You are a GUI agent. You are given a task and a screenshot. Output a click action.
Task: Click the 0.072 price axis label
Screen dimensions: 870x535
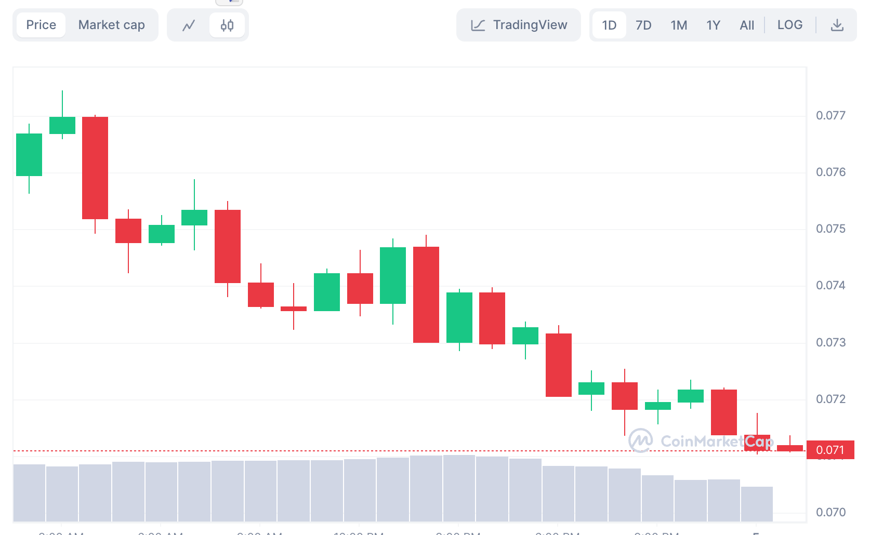click(831, 399)
